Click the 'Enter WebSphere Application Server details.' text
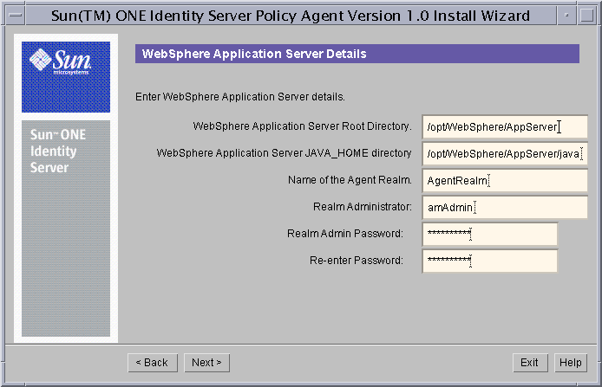This screenshot has height=387, width=602. coord(240,97)
